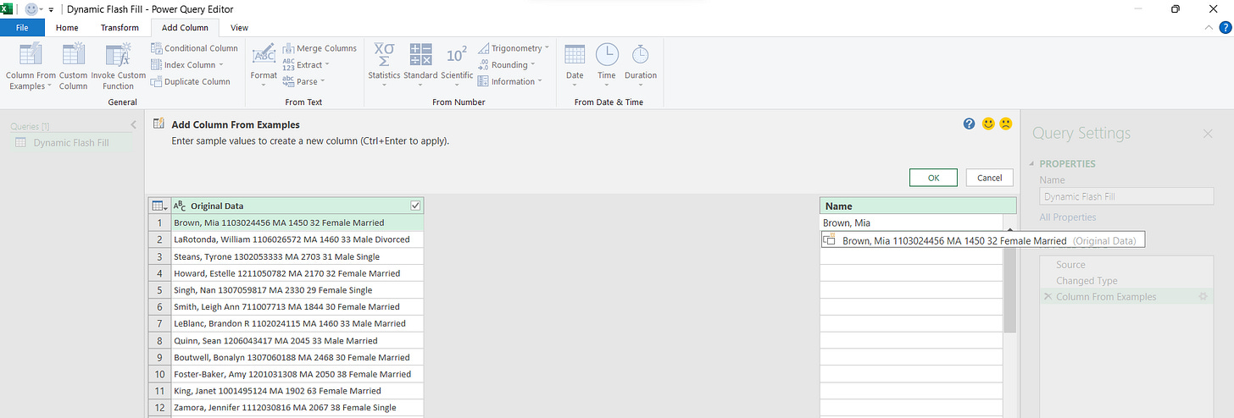The image size is (1234, 418).
Task: Collapse the Queries pane chevron
Action: point(133,125)
